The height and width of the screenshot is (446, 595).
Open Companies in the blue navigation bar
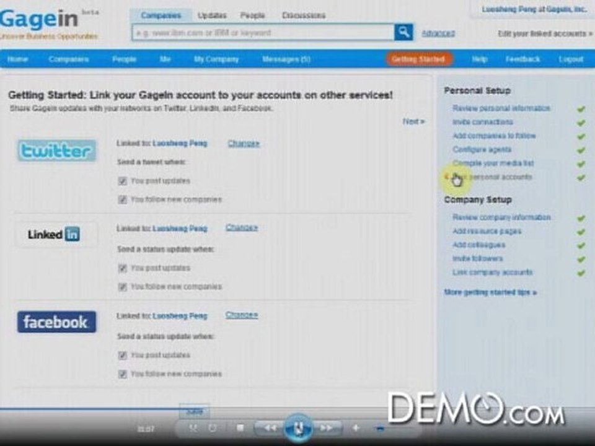tap(69, 59)
